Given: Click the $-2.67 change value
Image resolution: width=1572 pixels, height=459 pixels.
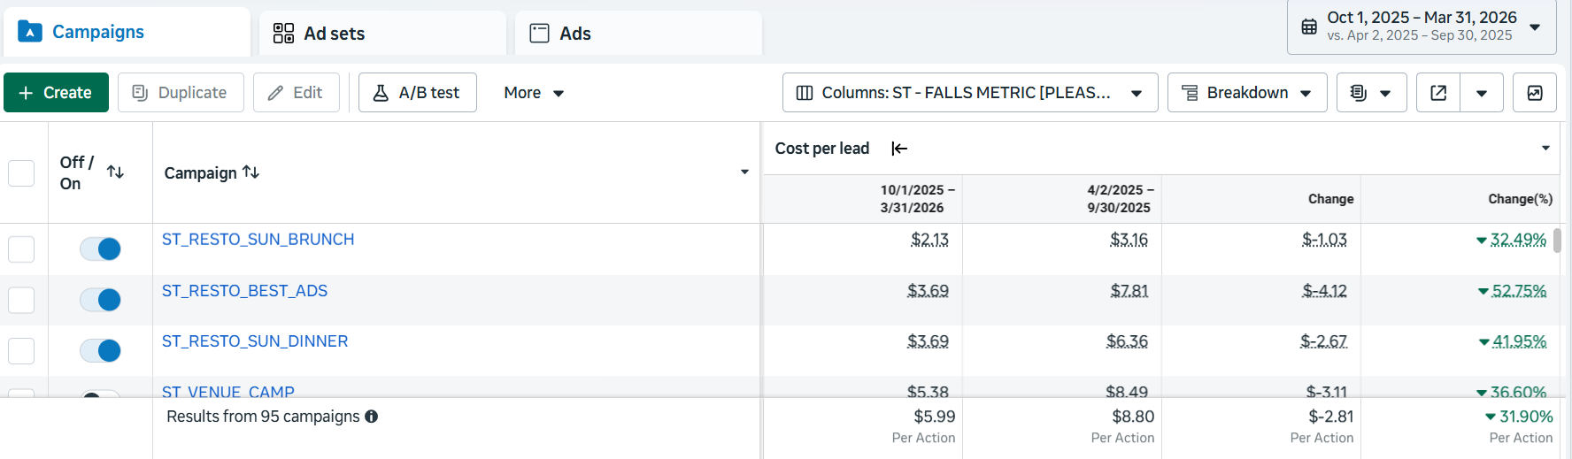Looking at the screenshot, I should coord(1323,341).
